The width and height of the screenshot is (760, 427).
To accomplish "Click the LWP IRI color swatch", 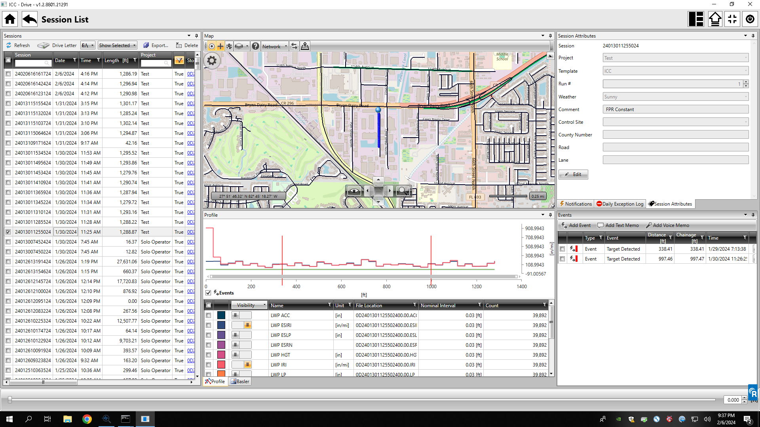I will [x=221, y=365].
